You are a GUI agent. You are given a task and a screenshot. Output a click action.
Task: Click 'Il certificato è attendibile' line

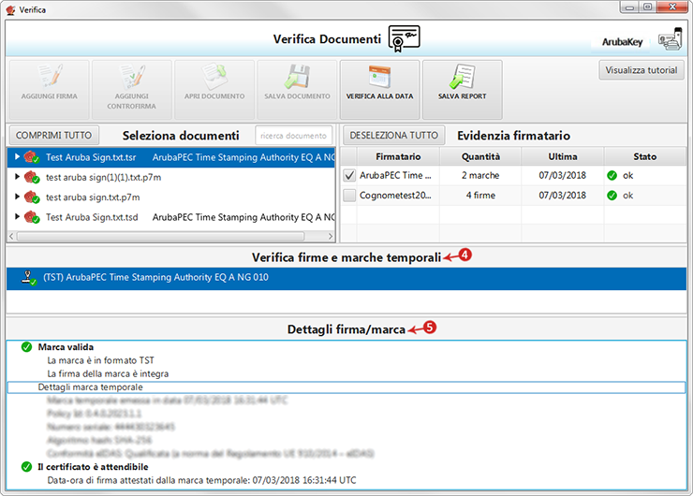93,467
